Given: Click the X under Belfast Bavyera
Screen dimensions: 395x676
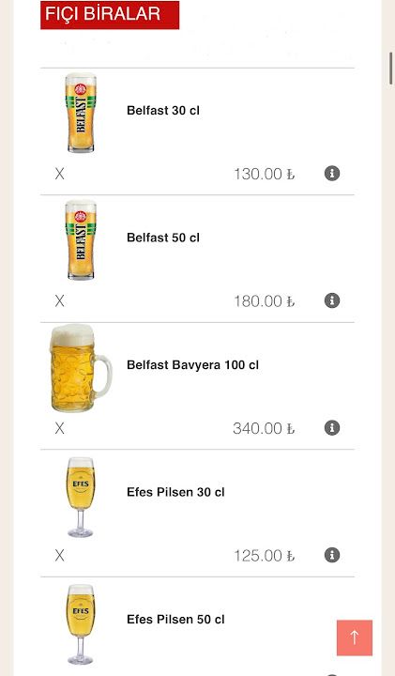Looking at the screenshot, I should [x=59, y=428].
